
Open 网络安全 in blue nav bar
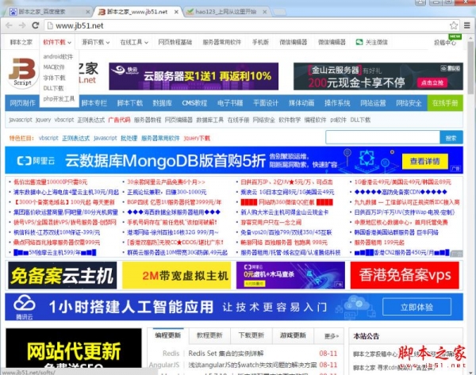tap(409, 103)
